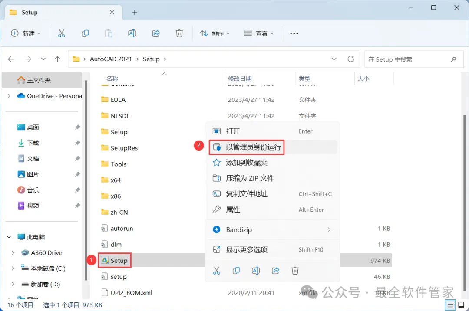Open 音乐 in the navigation pane
469x311 pixels.
pyautogui.click(x=33, y=190)
